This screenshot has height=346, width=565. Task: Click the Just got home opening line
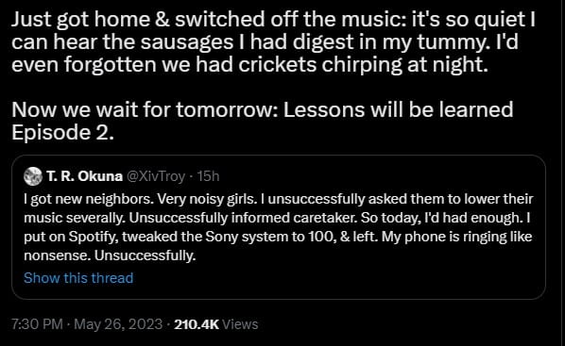coord(273,20)
